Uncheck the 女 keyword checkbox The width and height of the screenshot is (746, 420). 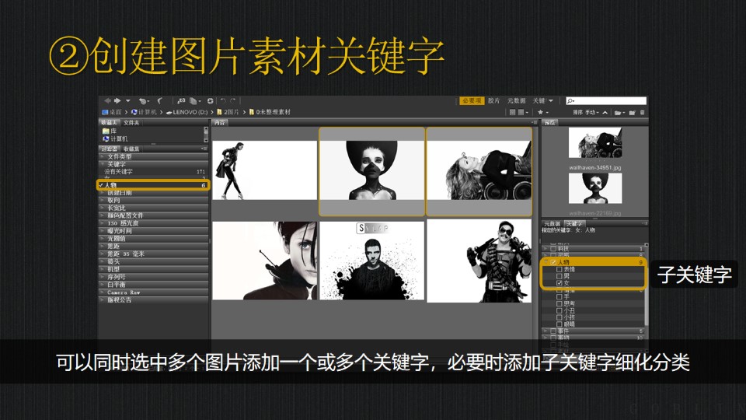[559, 284]
